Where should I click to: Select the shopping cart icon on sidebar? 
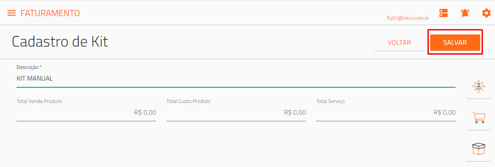coord(478,117)
